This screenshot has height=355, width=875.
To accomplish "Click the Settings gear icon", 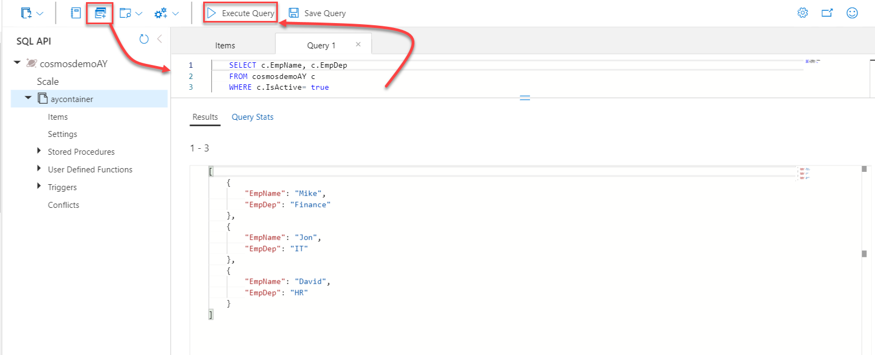I will 802,13.
